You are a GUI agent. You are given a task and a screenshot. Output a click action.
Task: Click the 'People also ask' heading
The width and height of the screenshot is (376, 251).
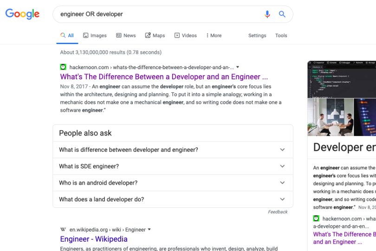tap(85, 133)
